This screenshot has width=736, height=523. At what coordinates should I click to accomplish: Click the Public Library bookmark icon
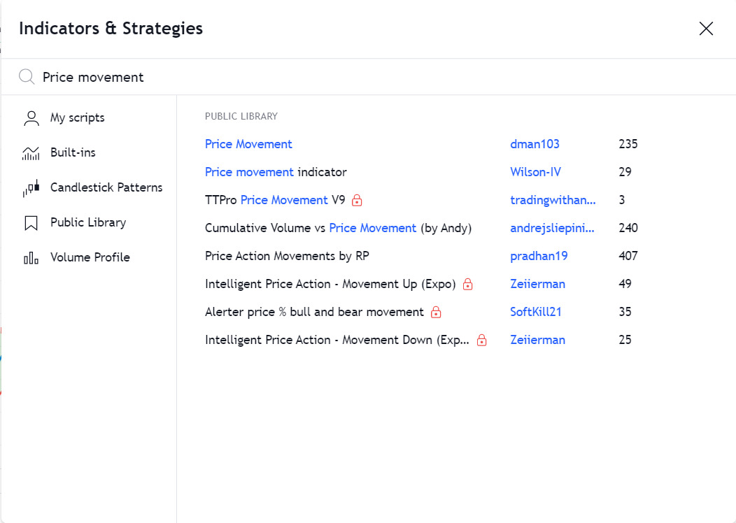click(x=31, y=223)
